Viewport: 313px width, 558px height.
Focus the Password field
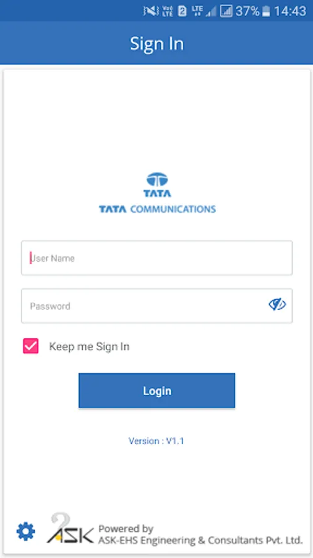pyautogui.click(x=157, y=306)
